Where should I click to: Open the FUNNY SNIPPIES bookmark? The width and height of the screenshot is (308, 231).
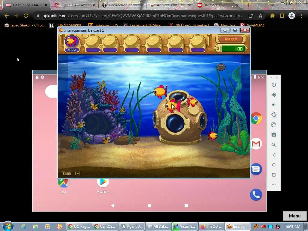66,25
